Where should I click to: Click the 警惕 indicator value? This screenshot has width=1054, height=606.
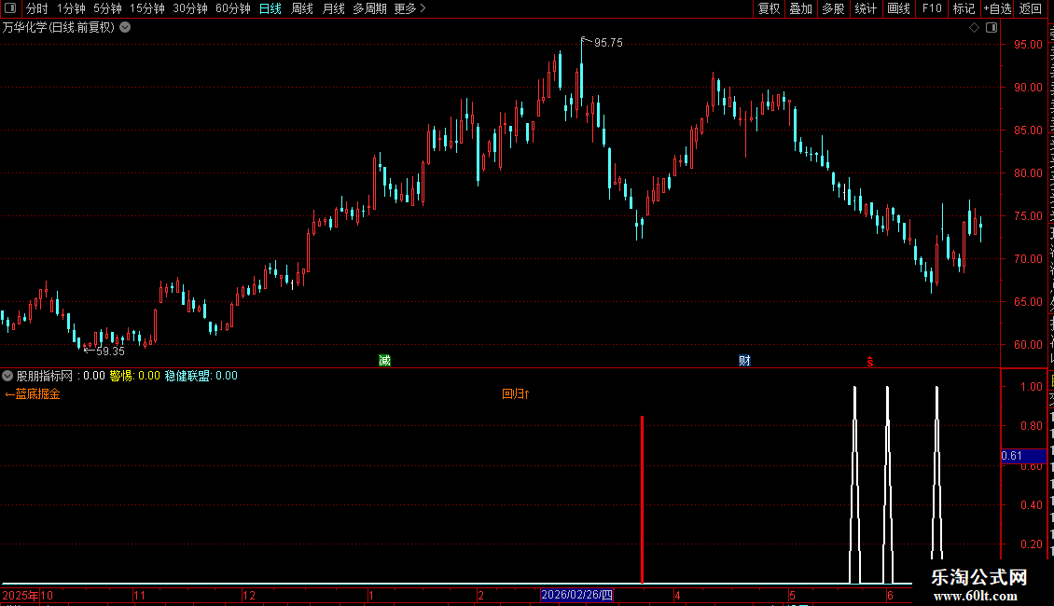coord(135,376)
